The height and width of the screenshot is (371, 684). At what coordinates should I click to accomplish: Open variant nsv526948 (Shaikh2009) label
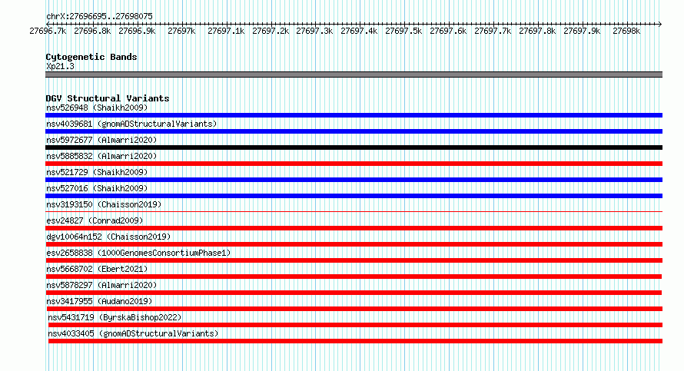tap(97, 108)
